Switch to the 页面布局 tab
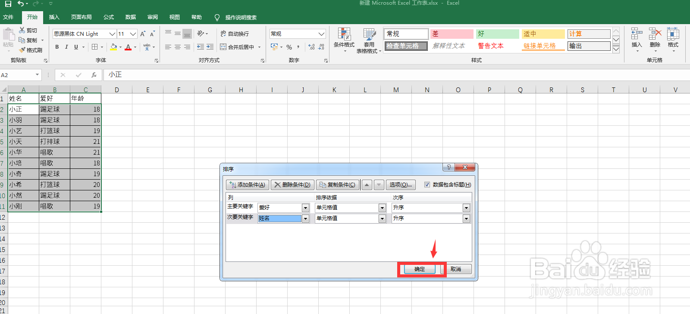 82,17
